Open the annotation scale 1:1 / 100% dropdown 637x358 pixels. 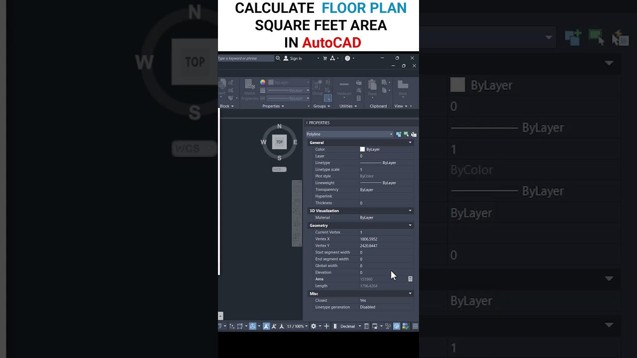click(x=297, y=326)
